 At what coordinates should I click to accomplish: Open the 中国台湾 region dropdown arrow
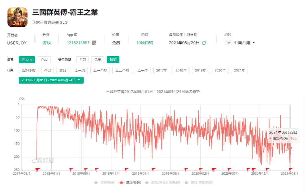coord(254,42)
